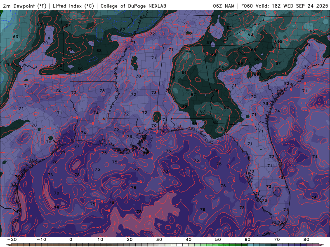Click the 'Lifted Index (°C)' title text
The width and height of the screenshot is (330, 247).
[73, 6]
